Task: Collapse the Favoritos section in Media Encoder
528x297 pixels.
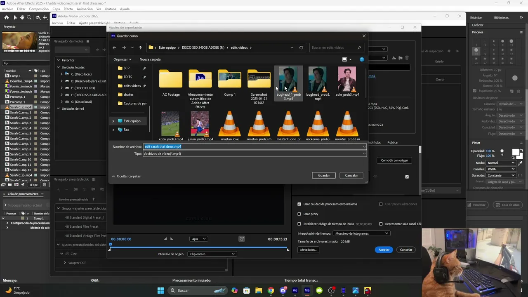Action: point(58,60)
